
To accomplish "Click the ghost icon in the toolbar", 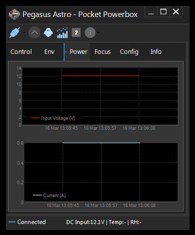I will click(x=48, y=32).
